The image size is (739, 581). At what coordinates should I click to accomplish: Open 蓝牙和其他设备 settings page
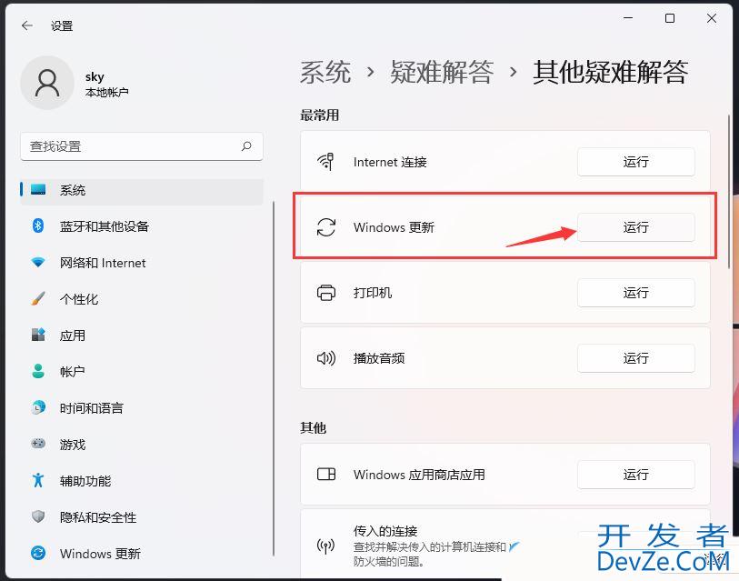(x=142, y=225)
